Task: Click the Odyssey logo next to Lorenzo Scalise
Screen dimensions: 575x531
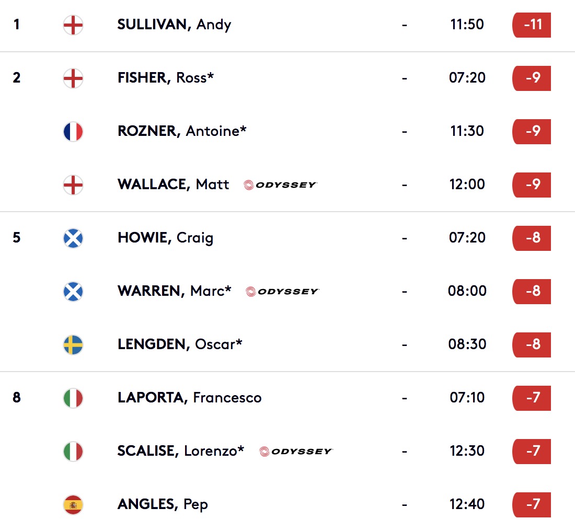Action: [x=296, y=452]
